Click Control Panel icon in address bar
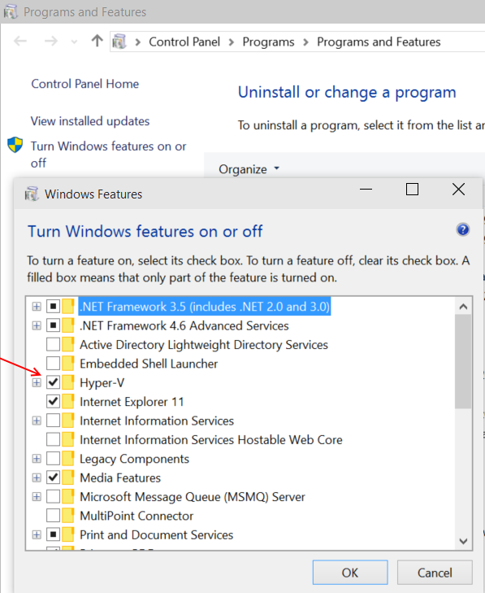 [119, 41]
